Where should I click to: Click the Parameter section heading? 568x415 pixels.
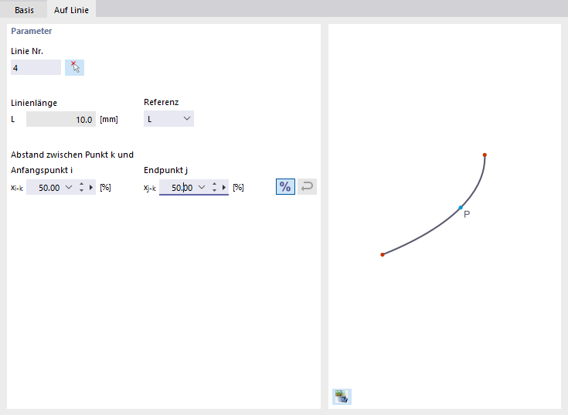click(x=32, y=31)
